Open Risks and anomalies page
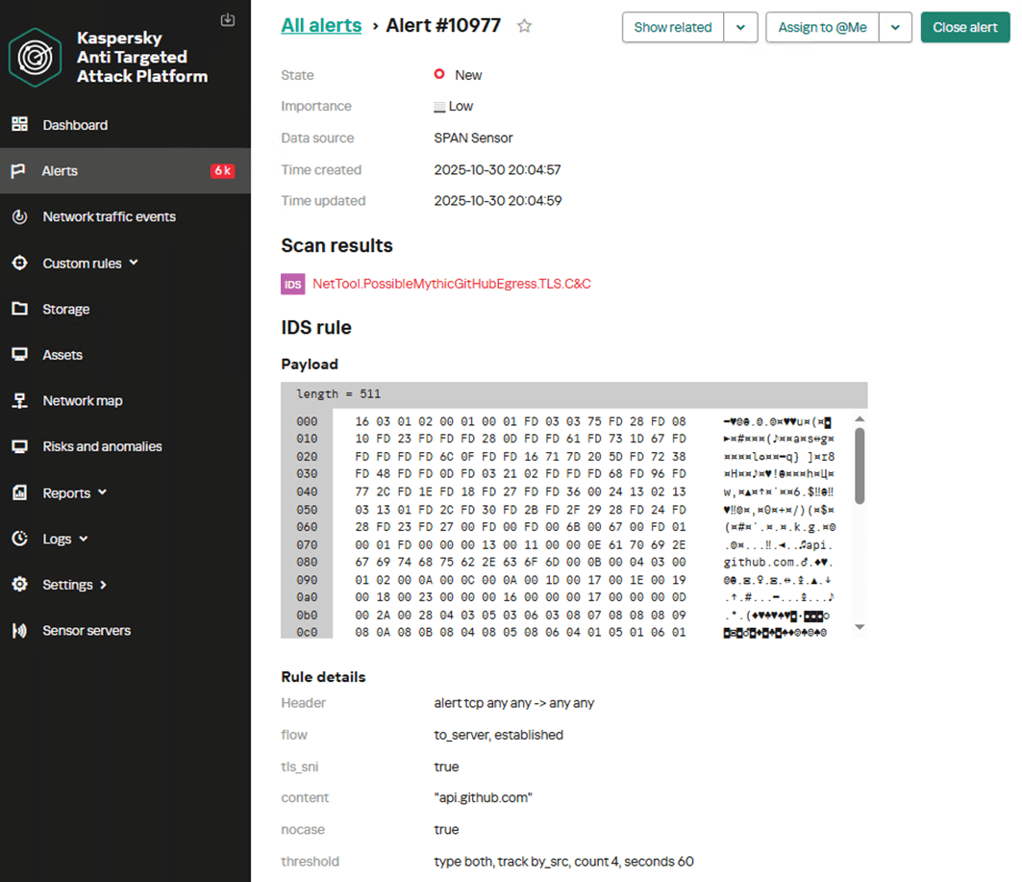This screenshot has height=882, width=1022. tap(102, 446)
